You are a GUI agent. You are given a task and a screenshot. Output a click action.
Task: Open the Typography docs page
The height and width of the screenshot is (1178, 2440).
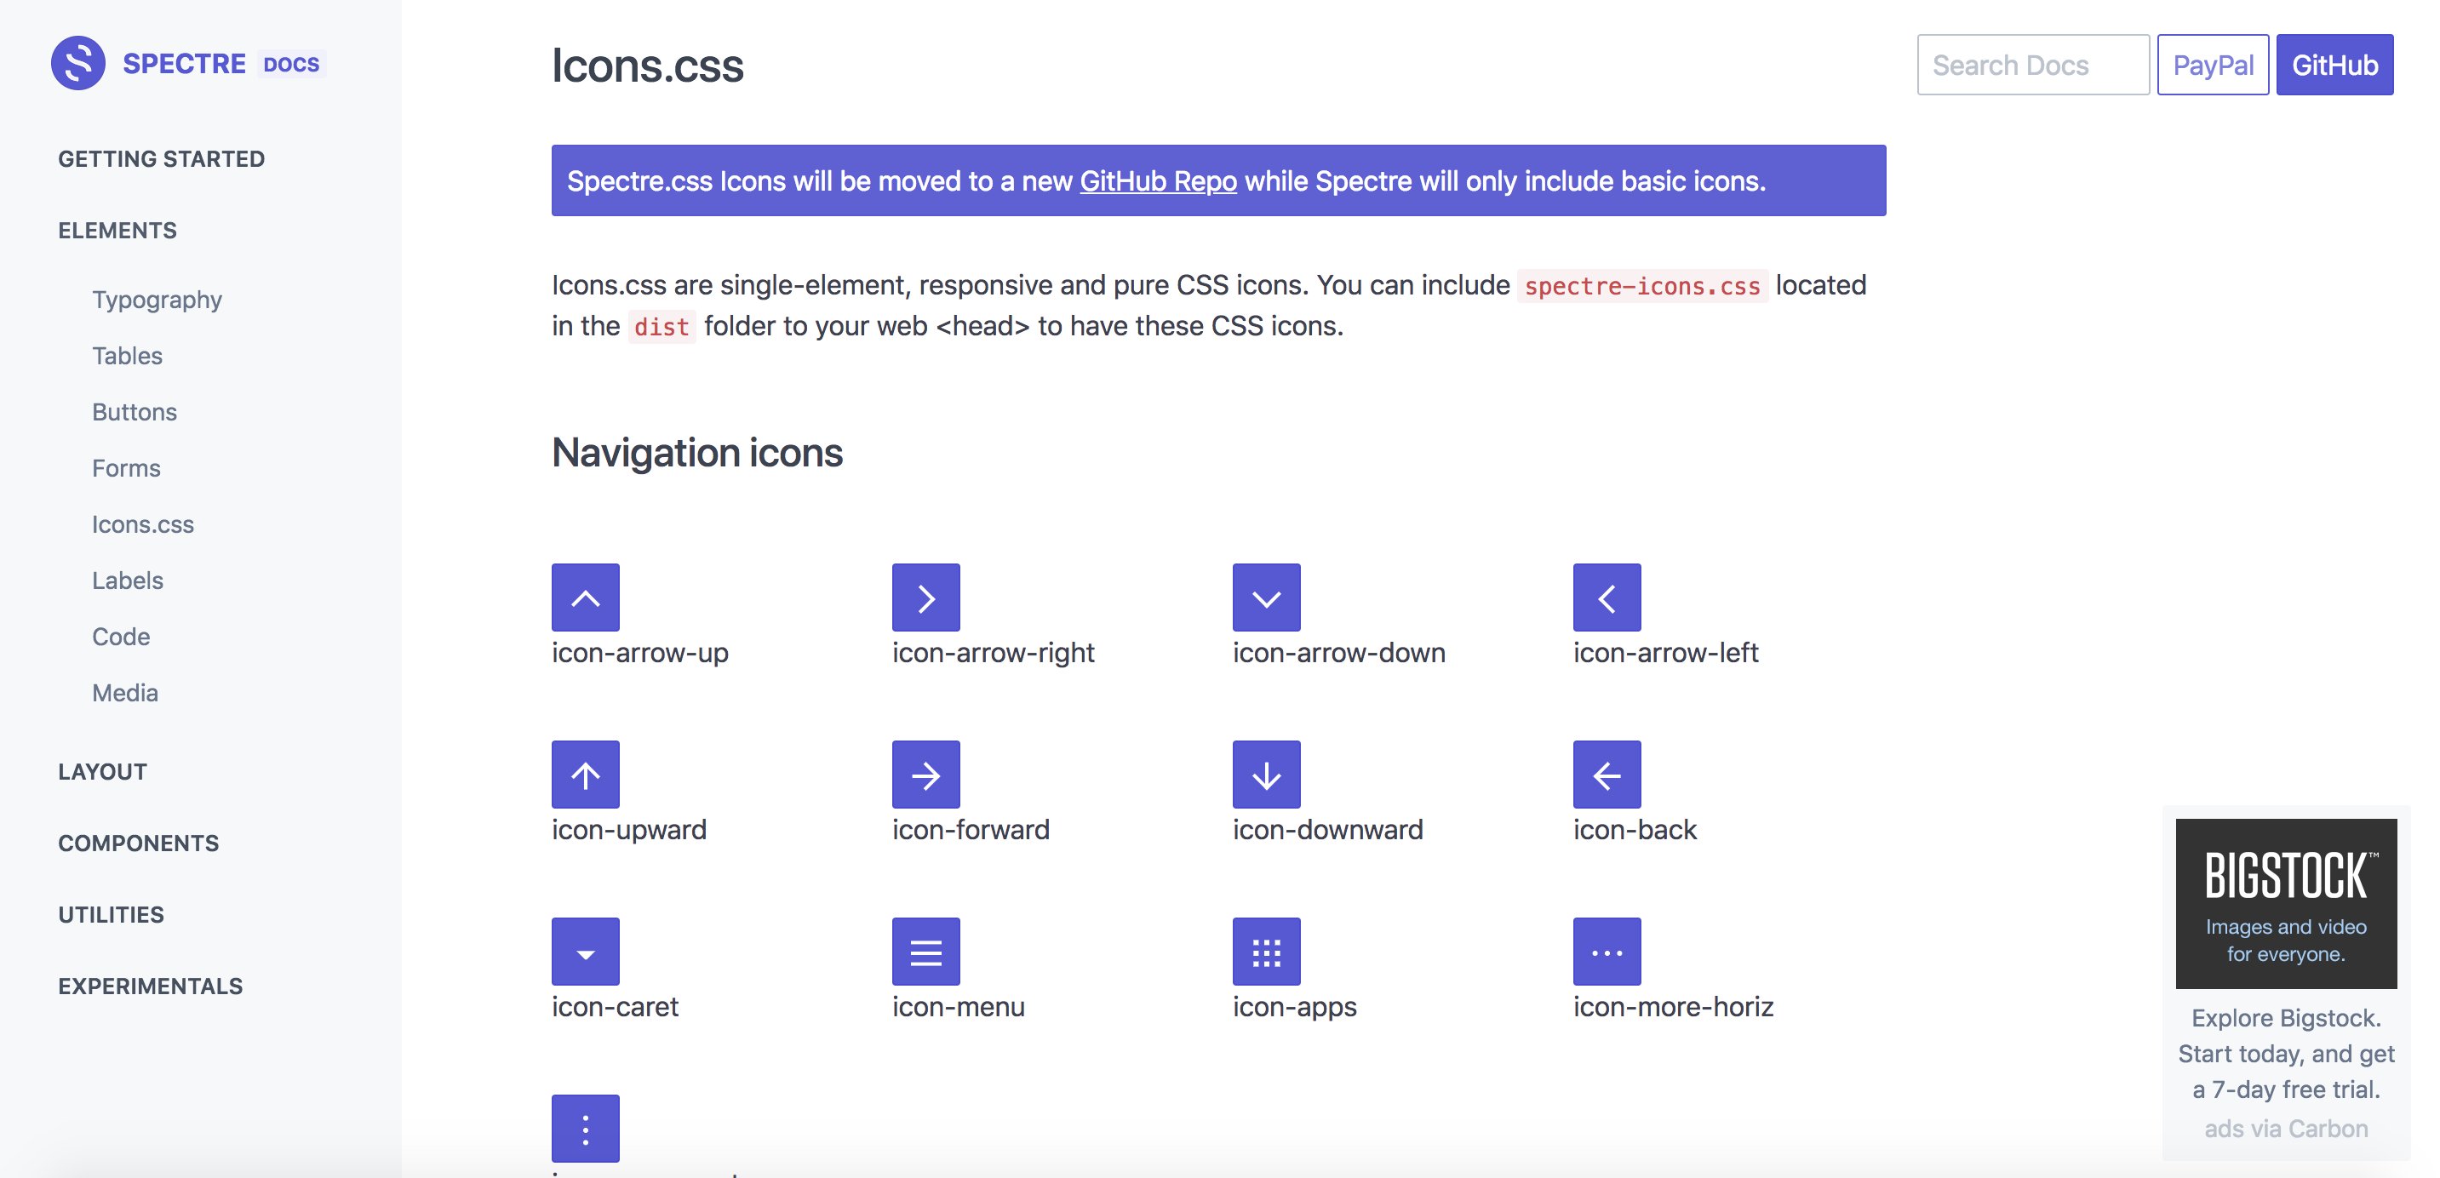157,300
